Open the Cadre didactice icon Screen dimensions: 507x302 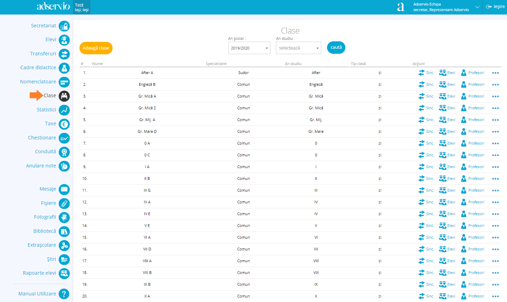pyautogui.click(x=64, y=68)
